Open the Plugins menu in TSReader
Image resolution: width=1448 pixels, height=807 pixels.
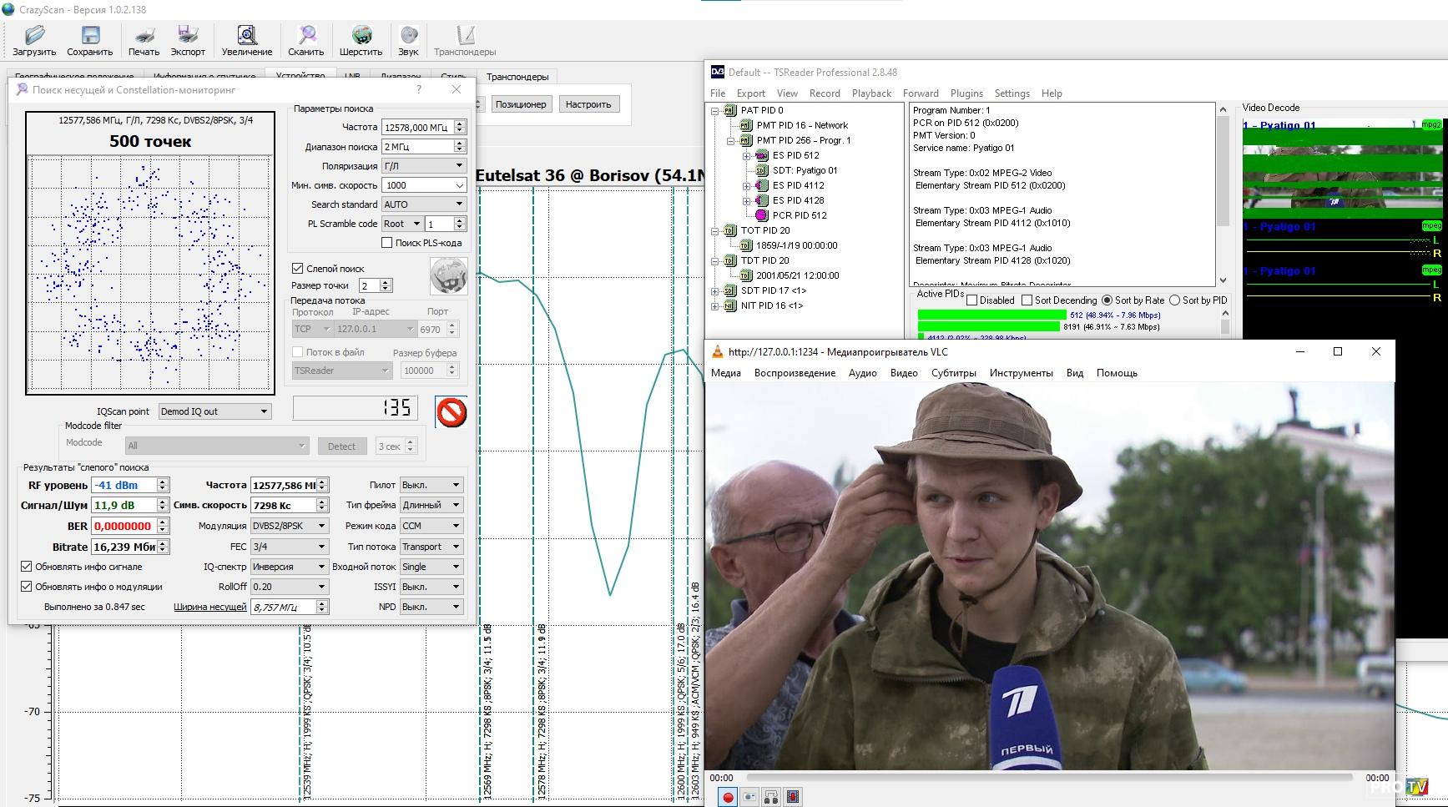pos(966,93)
